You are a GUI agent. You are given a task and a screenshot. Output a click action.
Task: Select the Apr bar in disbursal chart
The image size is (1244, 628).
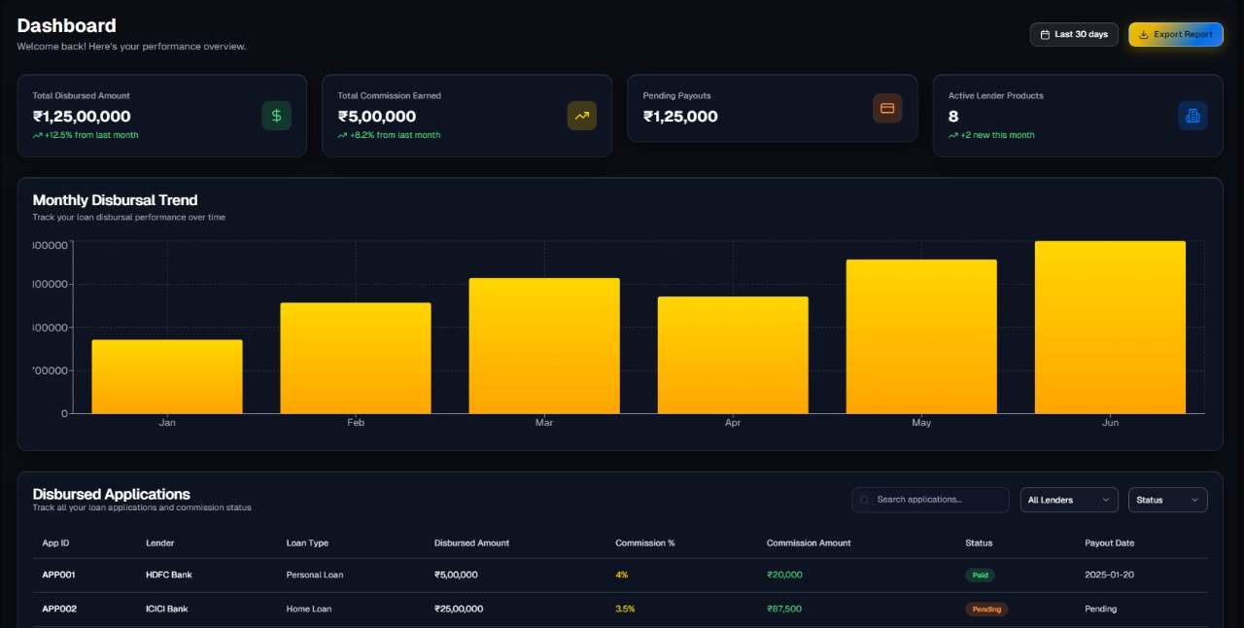(733, 355)
